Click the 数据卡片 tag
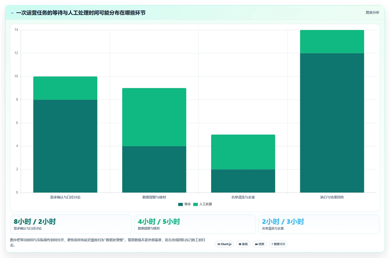The width and height of the screenshot is (390, 258). pyautogui.click(x=278, y=244)
